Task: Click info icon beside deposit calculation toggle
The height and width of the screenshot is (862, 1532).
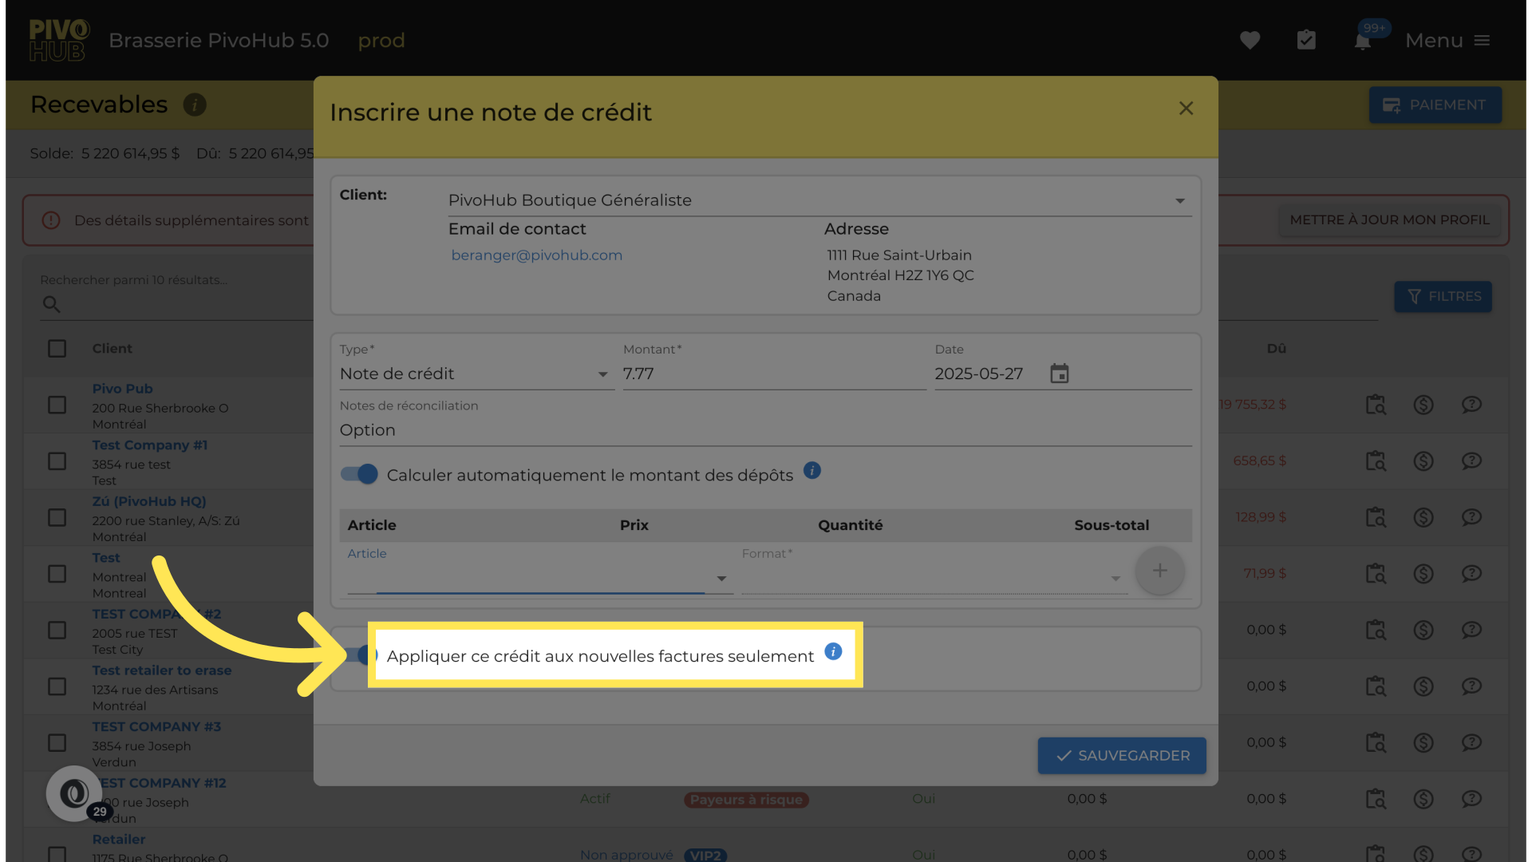Action: (x=812, y=471)
